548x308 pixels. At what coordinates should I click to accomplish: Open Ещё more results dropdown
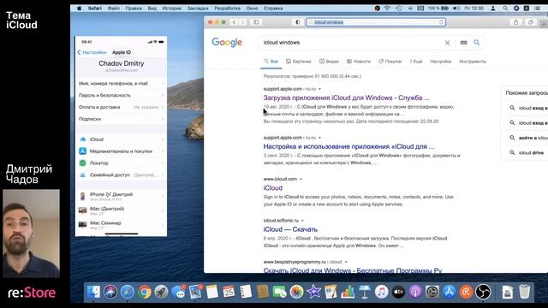coord(416,62)
